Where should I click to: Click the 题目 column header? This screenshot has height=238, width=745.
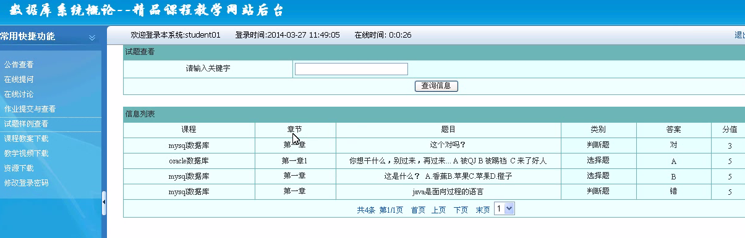pos(448,129)
